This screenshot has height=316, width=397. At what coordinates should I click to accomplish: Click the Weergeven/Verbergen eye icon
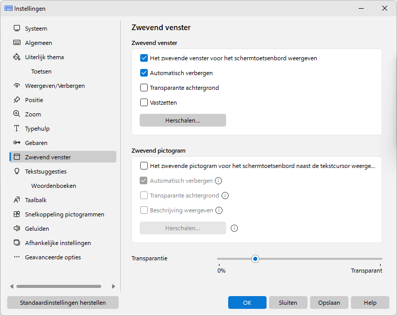17,85
